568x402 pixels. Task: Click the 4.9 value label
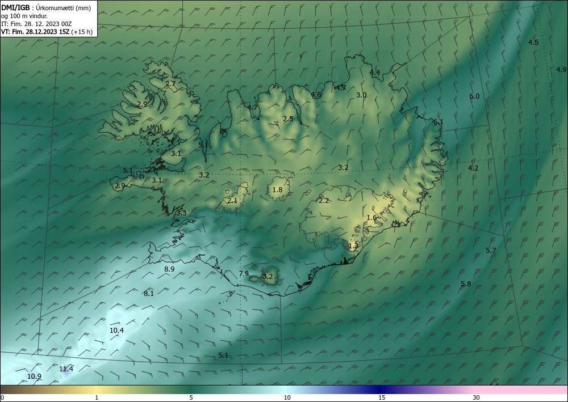coord(561,69)
